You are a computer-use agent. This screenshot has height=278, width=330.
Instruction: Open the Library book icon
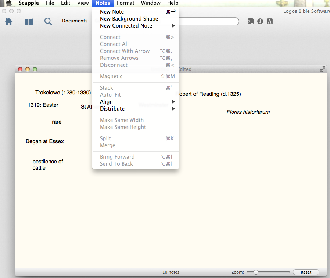(29, 21)
